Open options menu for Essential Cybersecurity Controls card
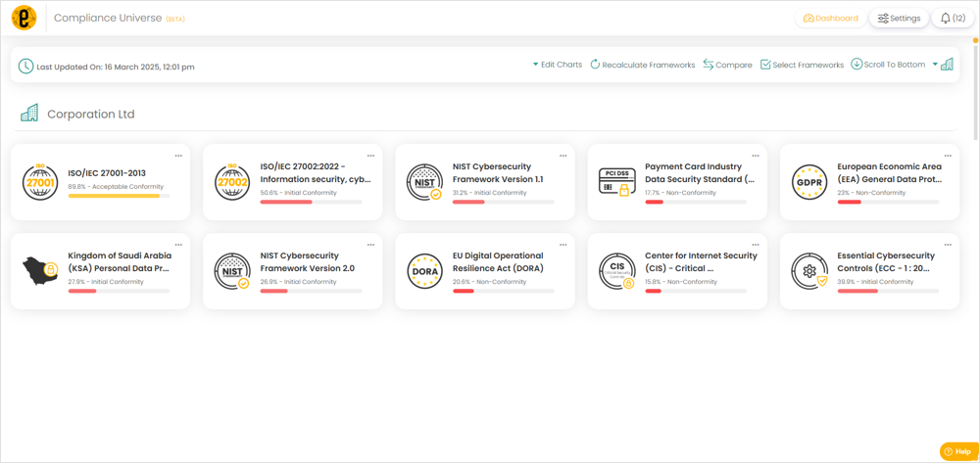Viewport: 980px width, 463px height. coord(948,245)
